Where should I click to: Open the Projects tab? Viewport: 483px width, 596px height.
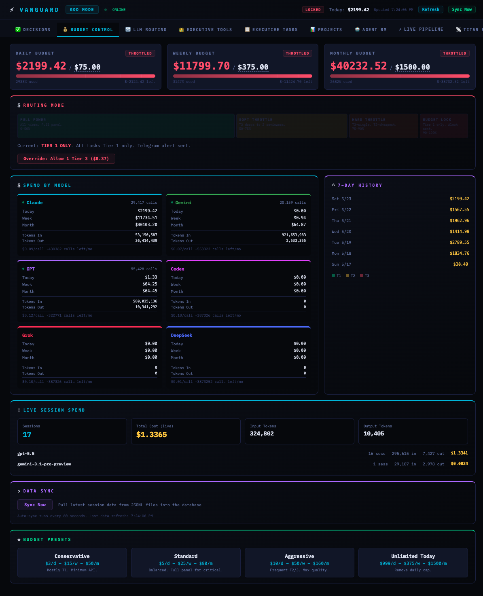pos(326,30)
